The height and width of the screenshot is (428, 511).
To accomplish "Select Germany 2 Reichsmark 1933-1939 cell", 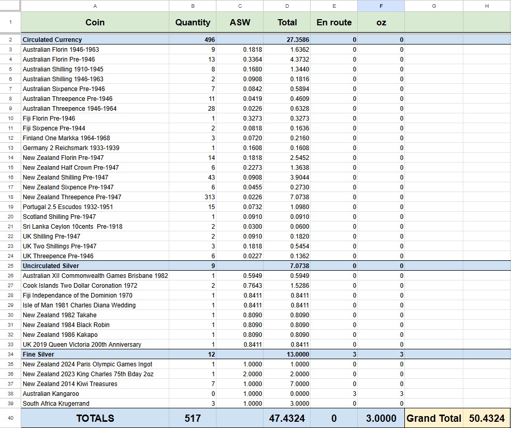I will pos(95,148).
